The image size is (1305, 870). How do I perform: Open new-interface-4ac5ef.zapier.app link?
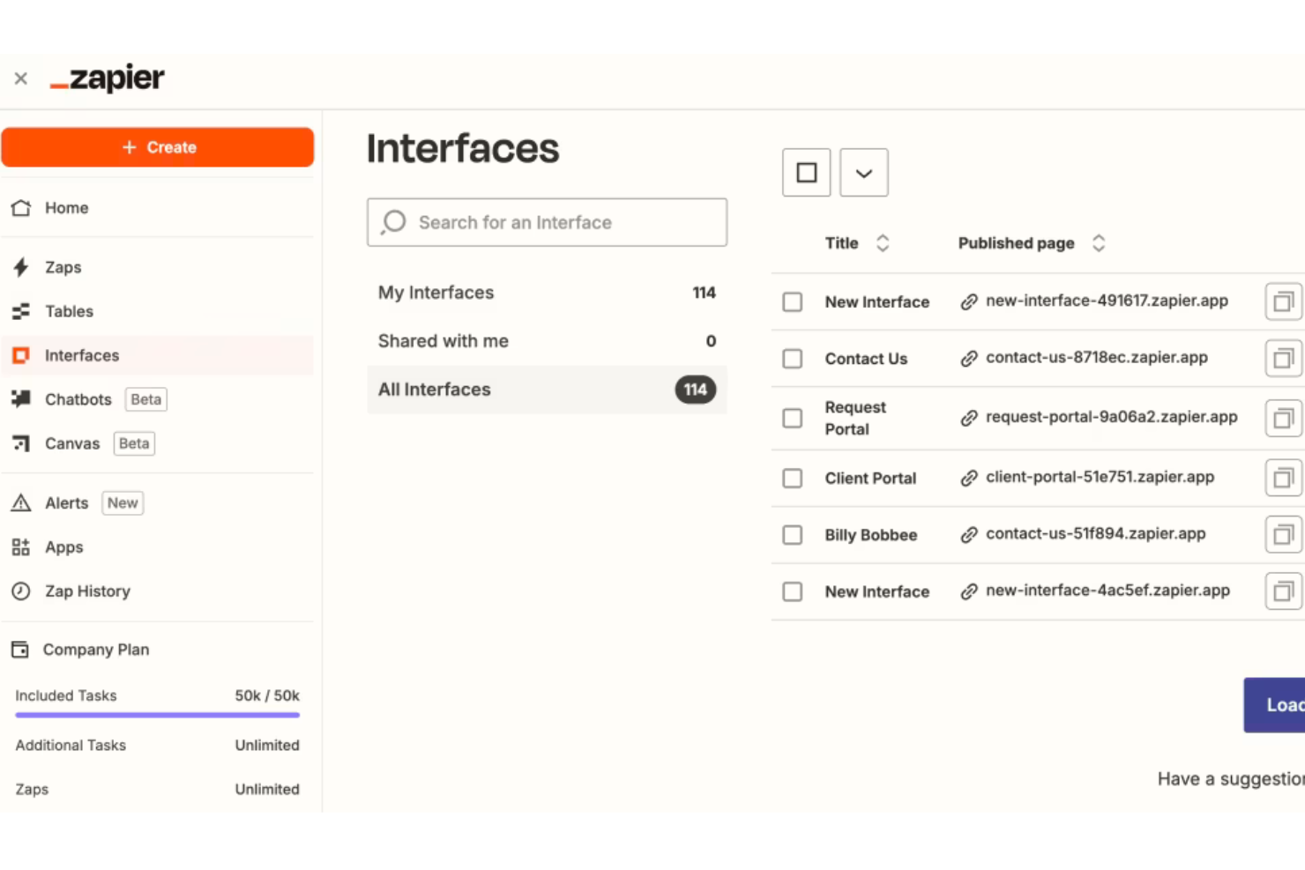(x=1107, y=591)
